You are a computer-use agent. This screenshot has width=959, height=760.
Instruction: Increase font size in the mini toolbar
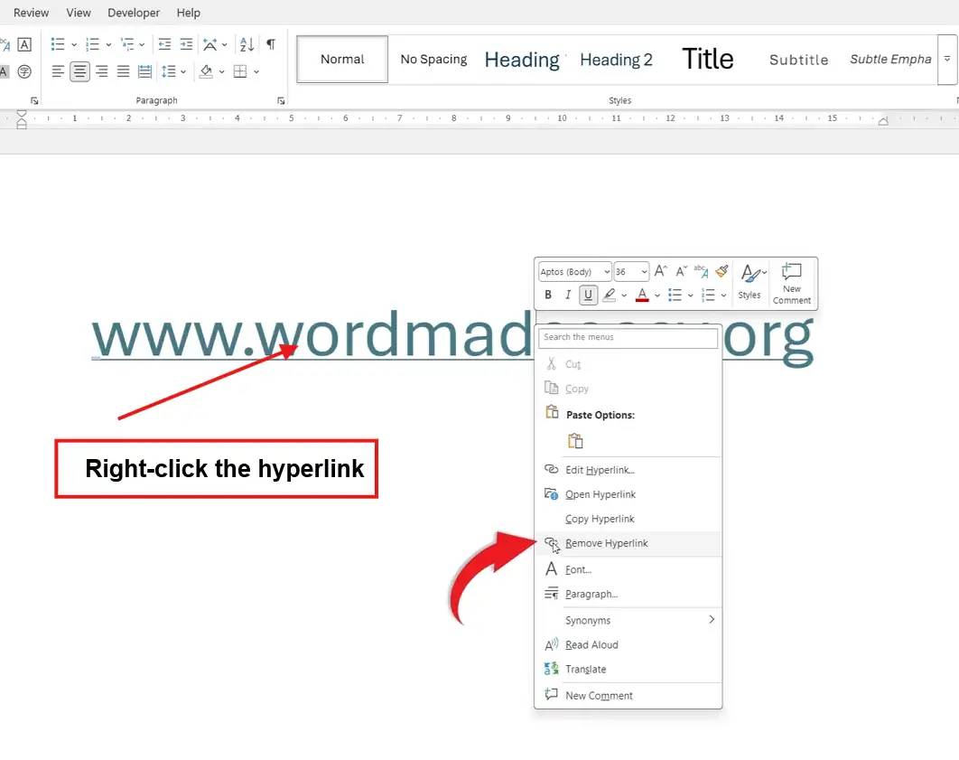point(660,271)
